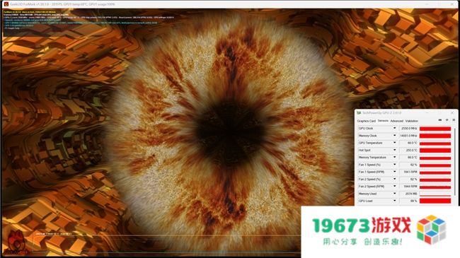The image size is (460, 258).
Task: Expand the Memory Used sensor dropdown
Action: pos(394,194)
